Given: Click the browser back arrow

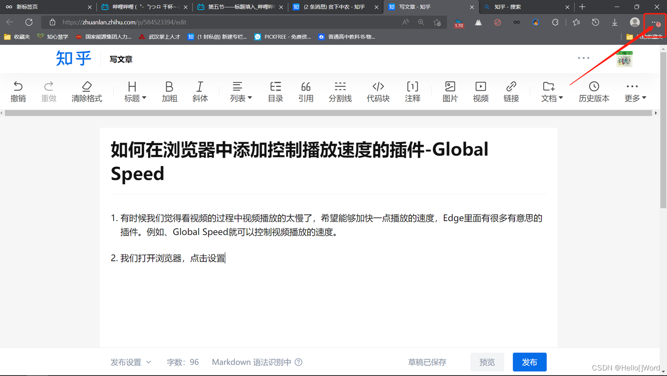Looking at the screenshot, I should pyautogui.click(x=10, y=22).
